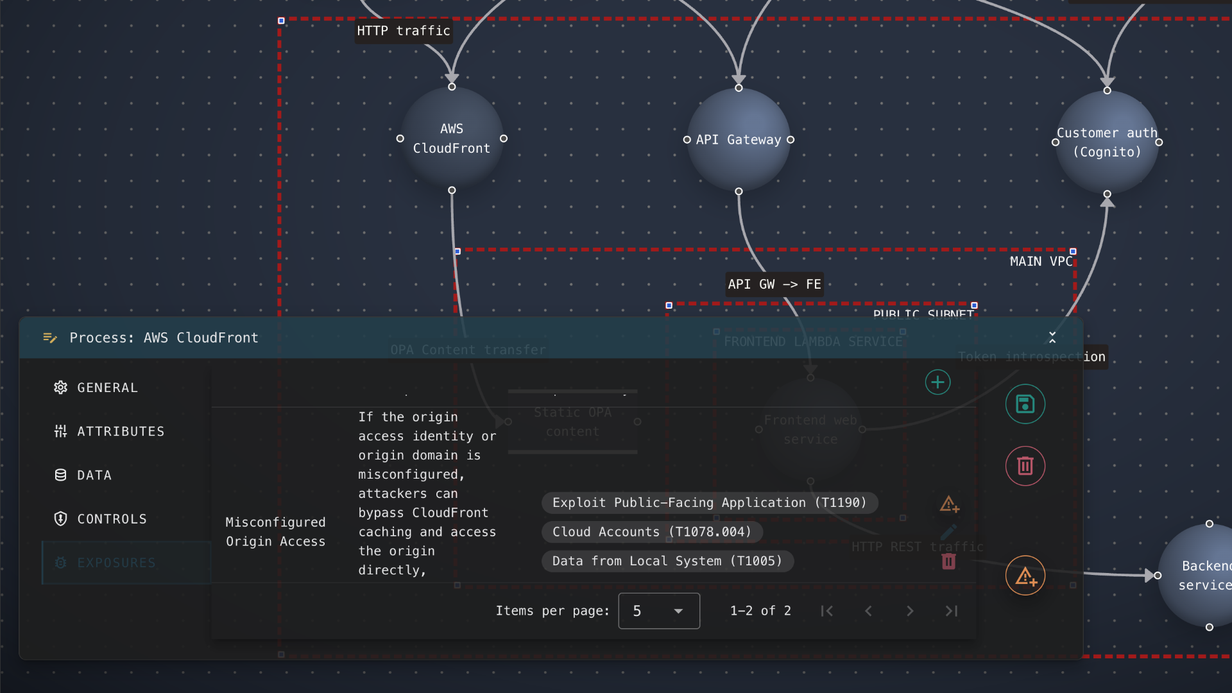
Task: Click the pencil edit icon in exposure row
Action: 949,532
